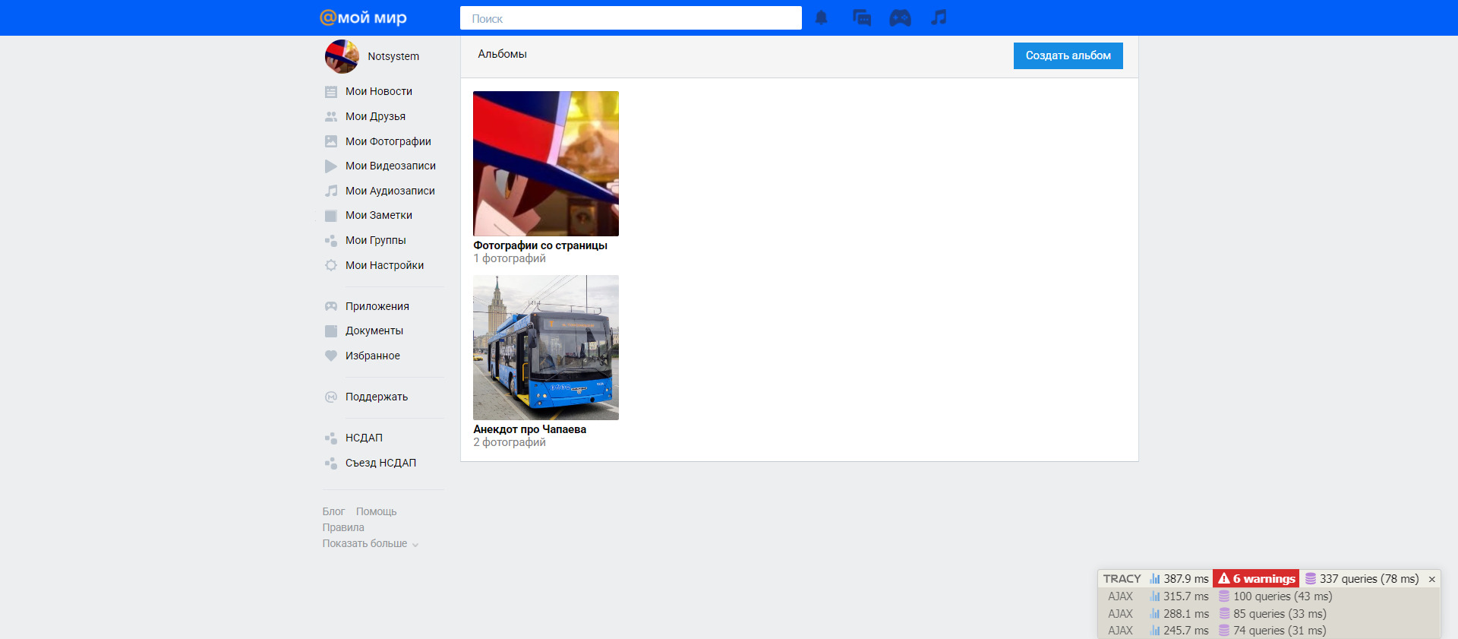Open the Помощь footer link
The height and width of the screenshot is (639, 1458).
(377, 511)
